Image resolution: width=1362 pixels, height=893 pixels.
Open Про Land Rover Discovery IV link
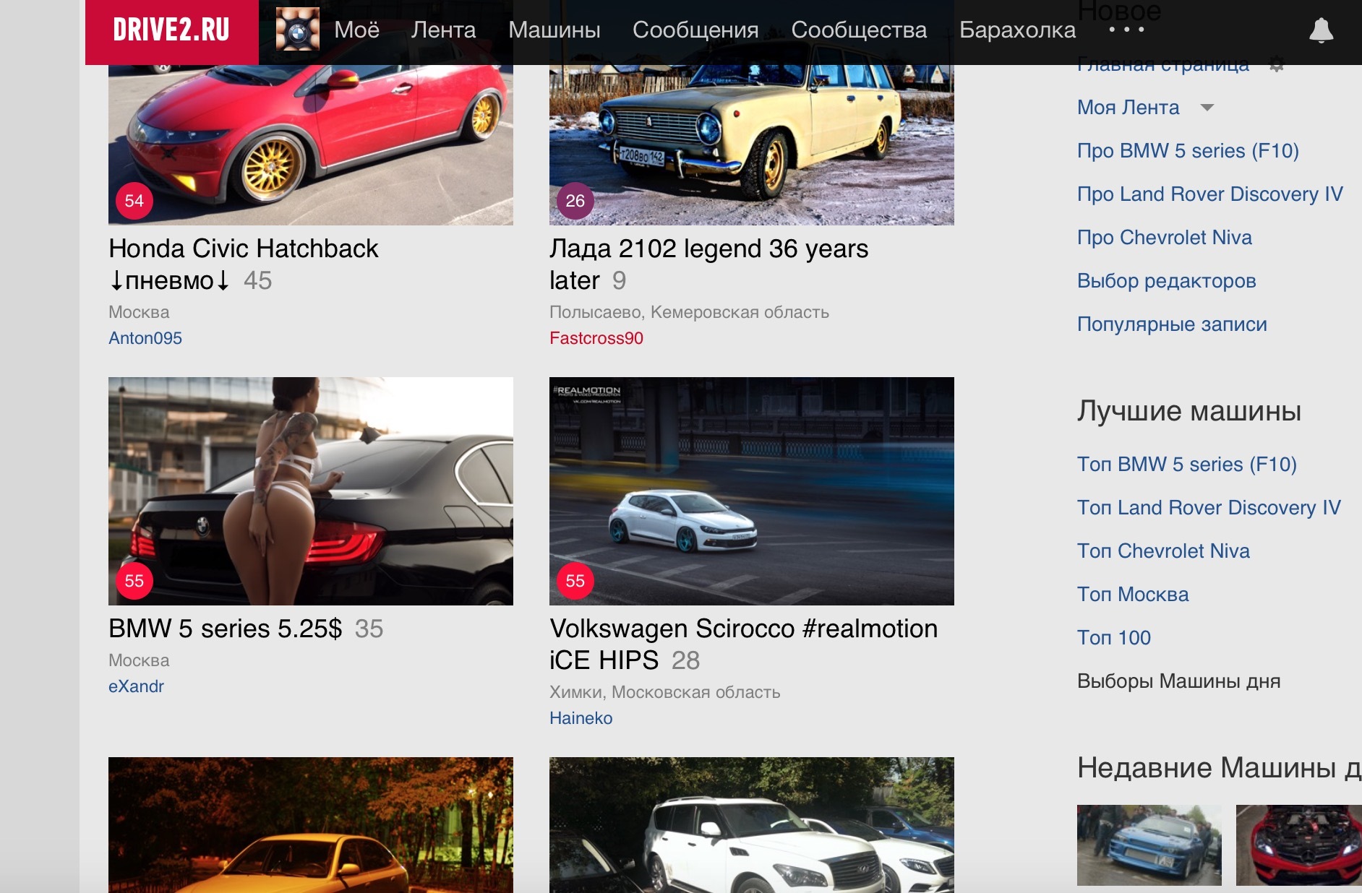click(x=1210, y=194)
